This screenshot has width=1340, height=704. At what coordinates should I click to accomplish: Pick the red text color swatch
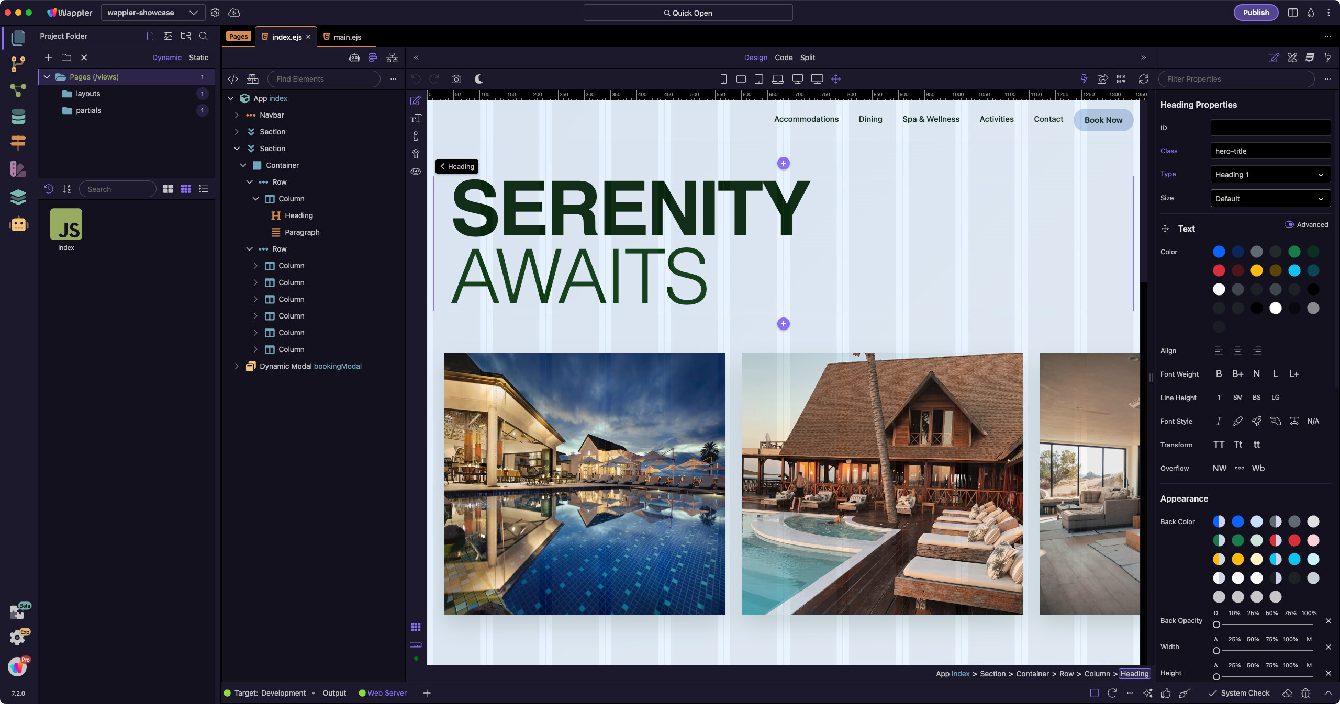[x=1219, y=270]
